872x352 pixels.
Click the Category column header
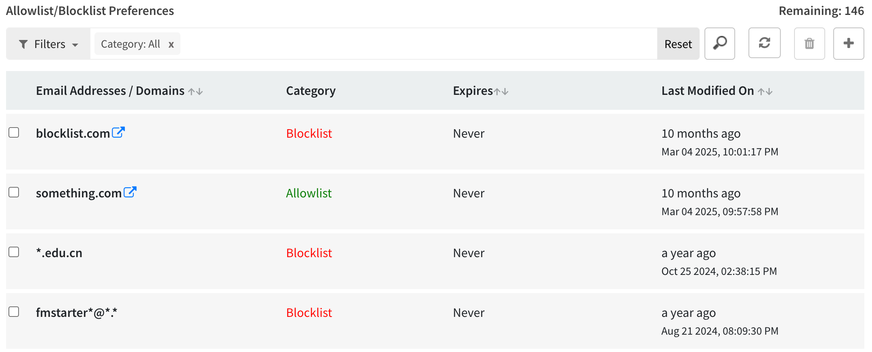(x=311, y=90)
